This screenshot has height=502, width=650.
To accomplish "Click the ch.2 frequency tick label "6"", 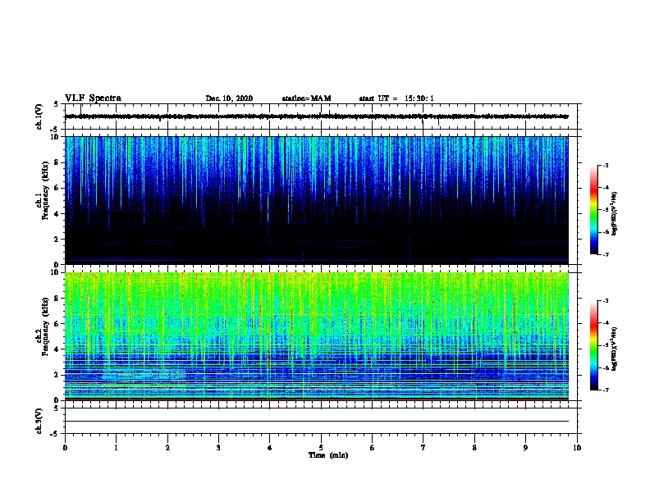I will pos(57,324).
